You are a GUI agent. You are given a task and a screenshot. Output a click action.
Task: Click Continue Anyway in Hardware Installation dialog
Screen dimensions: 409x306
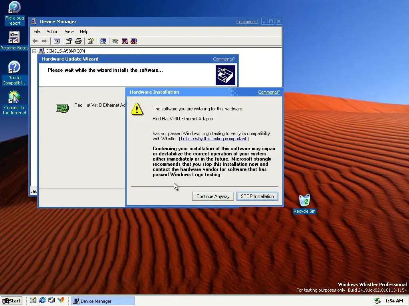(x=213, y=196)
